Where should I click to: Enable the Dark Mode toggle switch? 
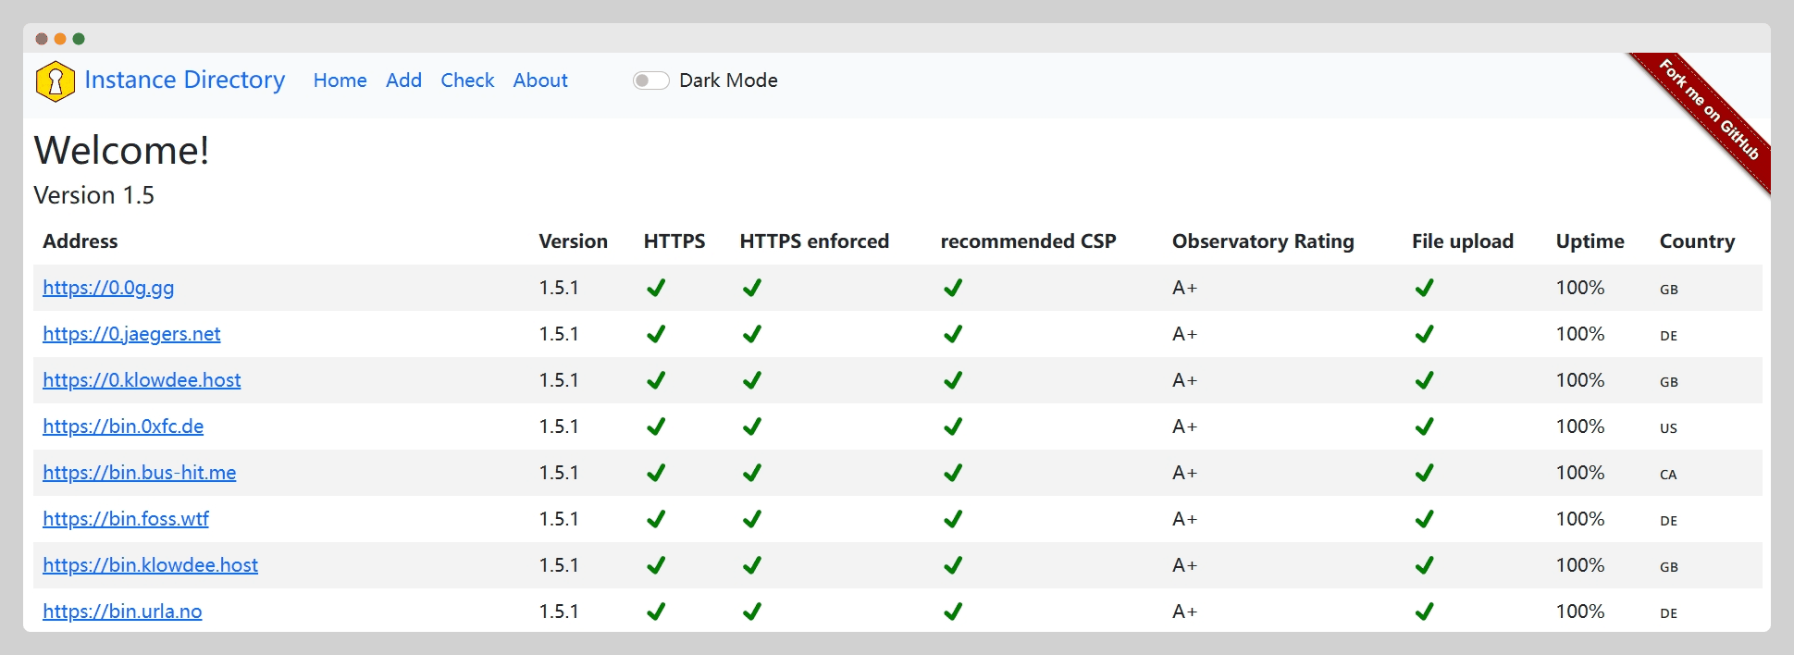point(650,80)
